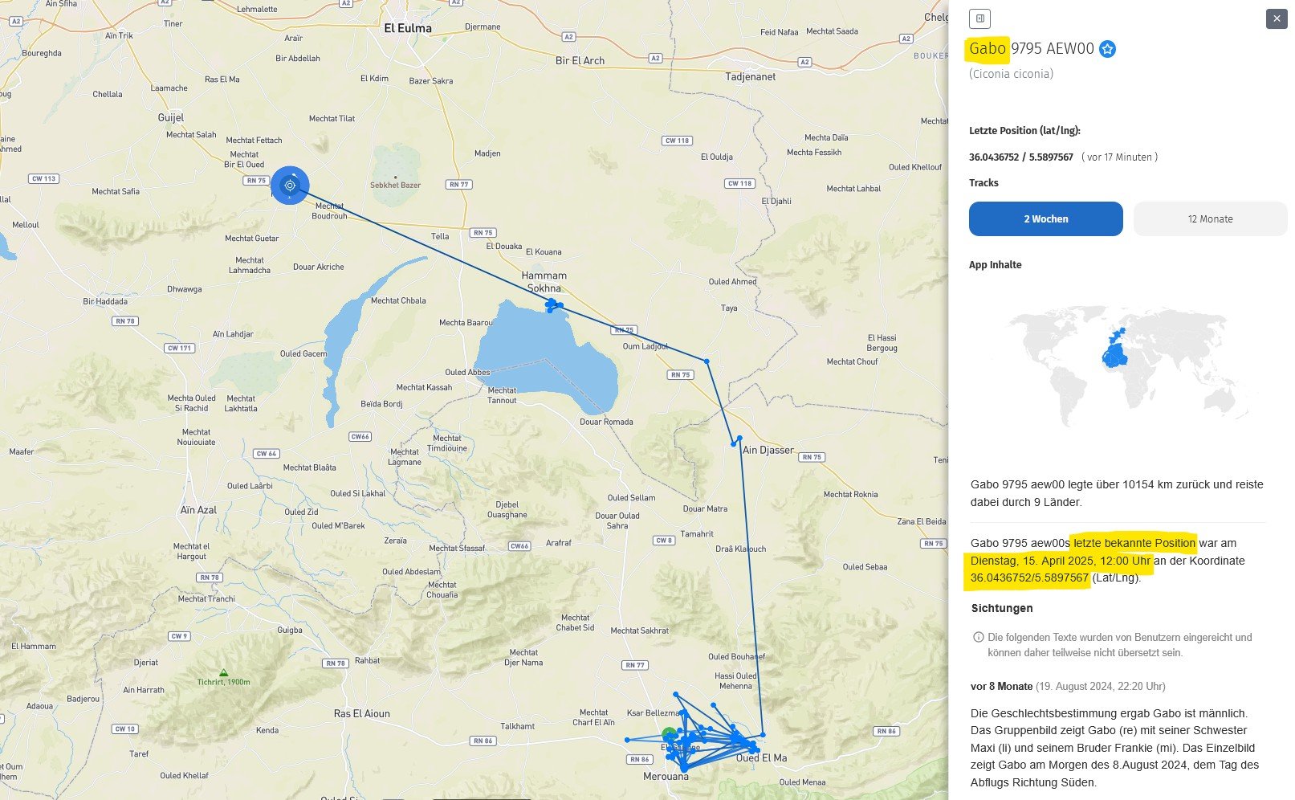Click the track point cluster at Hammam Sokhna
The height and width of the screenshot is (800, 1295).
(x=552, y=304)
